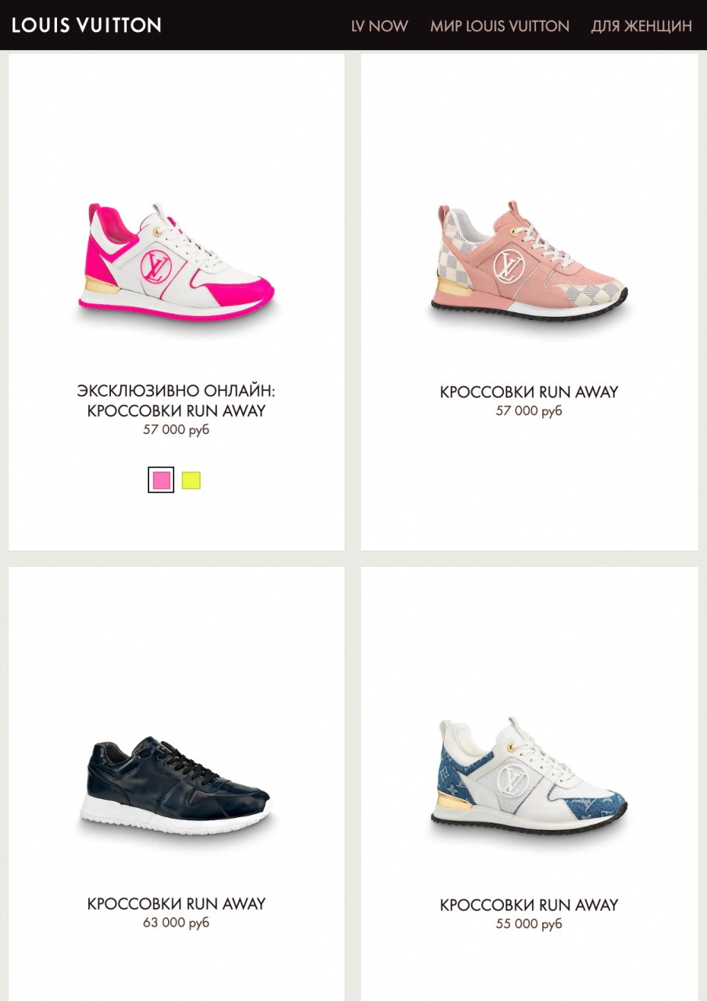Open the LV NOW menu
This screenshot has height=1001, width=707.
coord(380,26)
